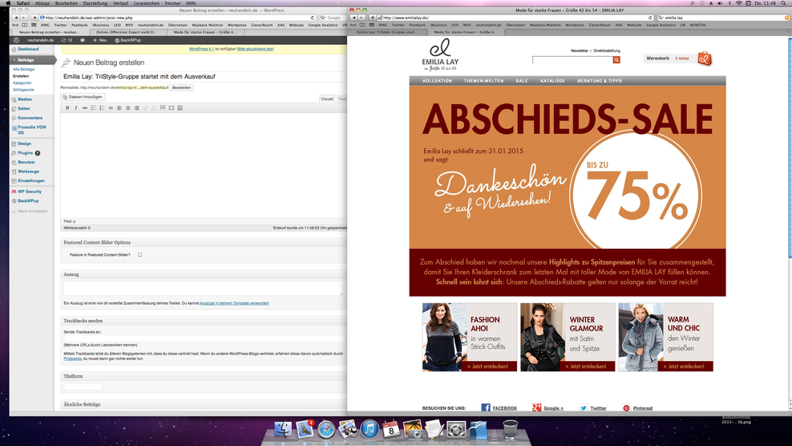Open the SALE navigation menu item
The width and height of the screenshot is (792, 446).
[x=522, y=81]
